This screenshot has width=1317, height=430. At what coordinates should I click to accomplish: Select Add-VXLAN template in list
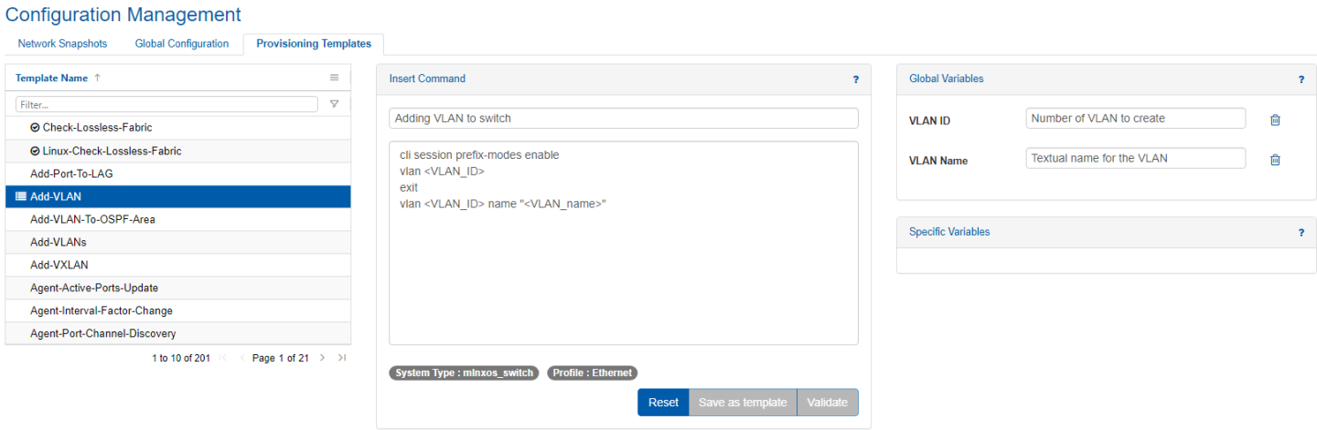pyautogui.click(x=59, y=265)
